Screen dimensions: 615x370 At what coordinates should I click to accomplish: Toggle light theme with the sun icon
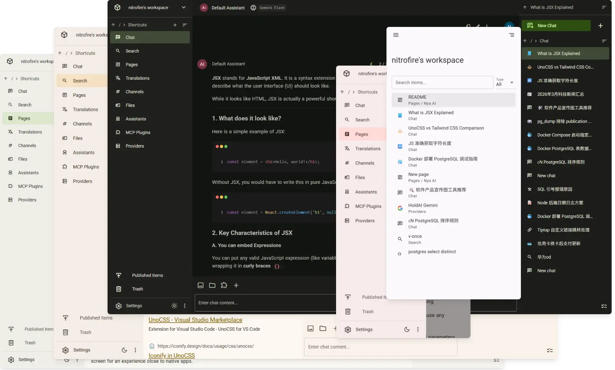(174, 306)
